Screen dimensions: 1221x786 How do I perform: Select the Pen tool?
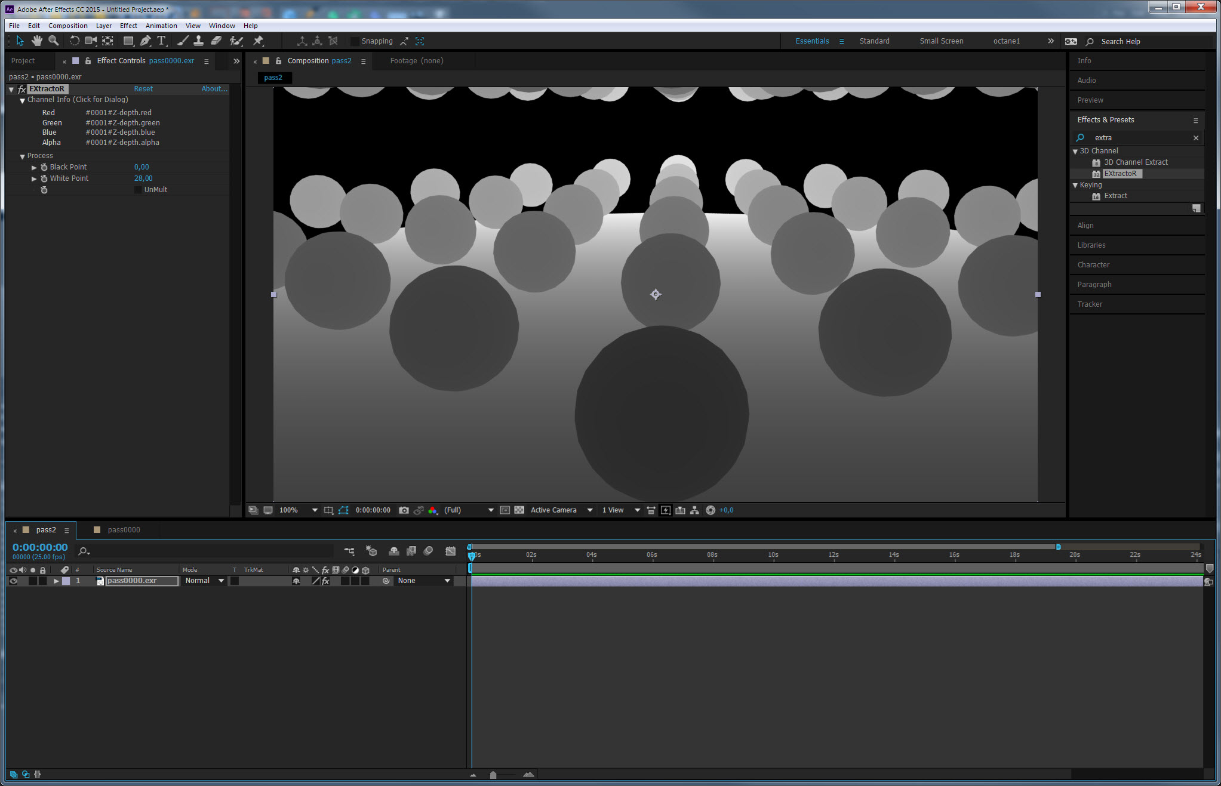click(145, 41)
